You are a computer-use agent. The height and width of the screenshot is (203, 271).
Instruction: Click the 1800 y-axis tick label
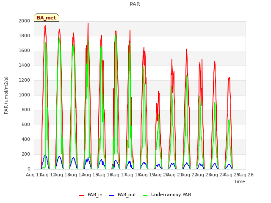pyautogui.click(x=25, y=36)
